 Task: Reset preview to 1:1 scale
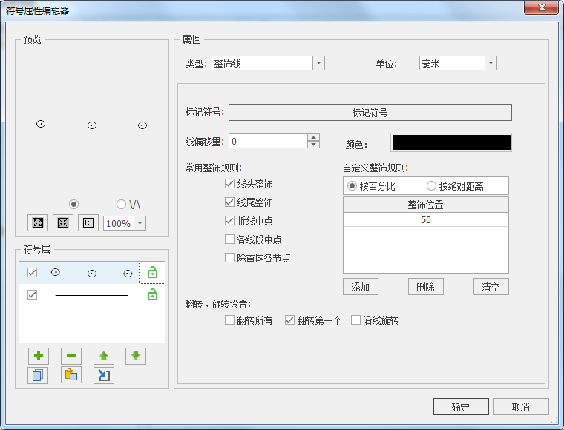[88, 223]
